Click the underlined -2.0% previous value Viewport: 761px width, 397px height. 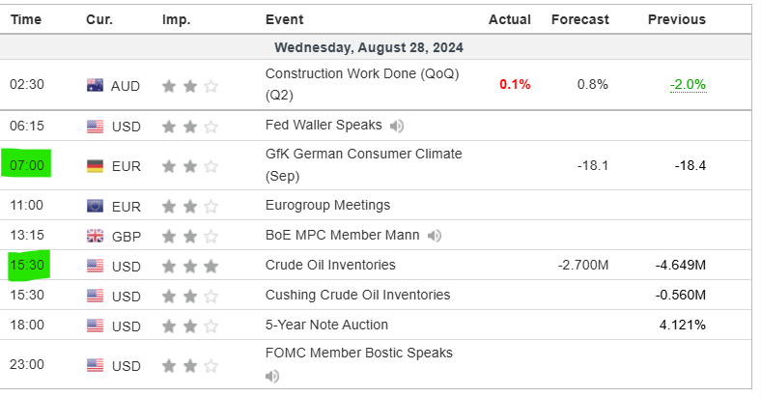coord(688,85)
